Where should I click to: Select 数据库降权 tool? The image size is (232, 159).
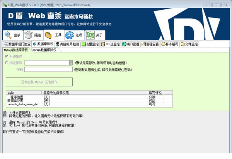[43, 44]
